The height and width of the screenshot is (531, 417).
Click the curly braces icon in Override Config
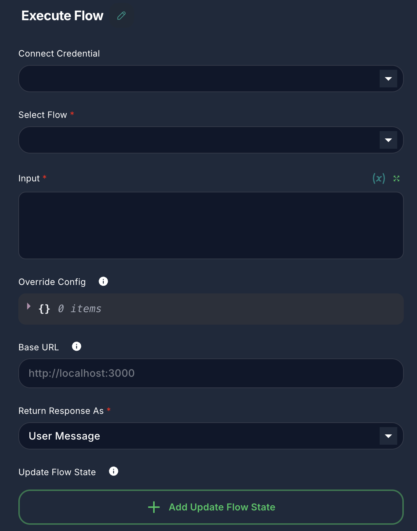pos(44,309)
